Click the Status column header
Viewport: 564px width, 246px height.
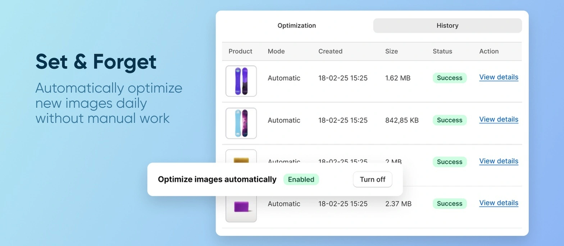tap(442, 51)
